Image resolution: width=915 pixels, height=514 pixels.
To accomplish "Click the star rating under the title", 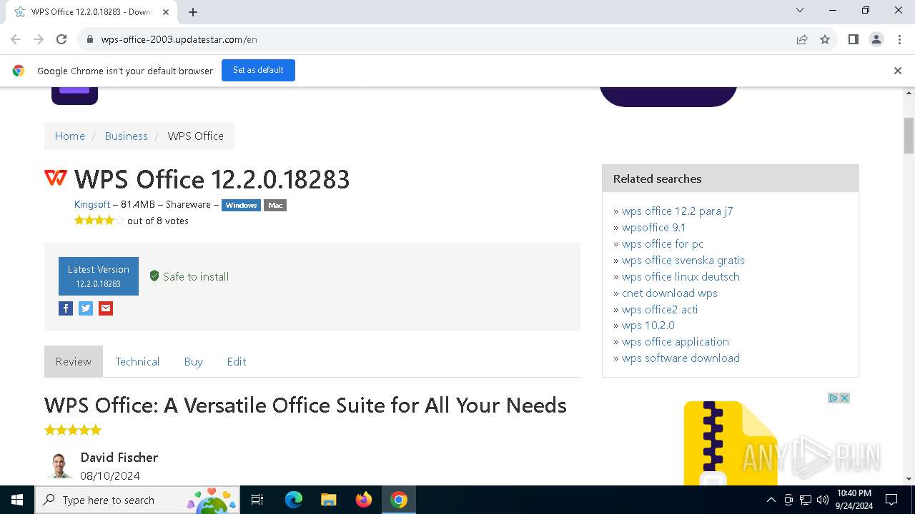I will coord(99,221).
